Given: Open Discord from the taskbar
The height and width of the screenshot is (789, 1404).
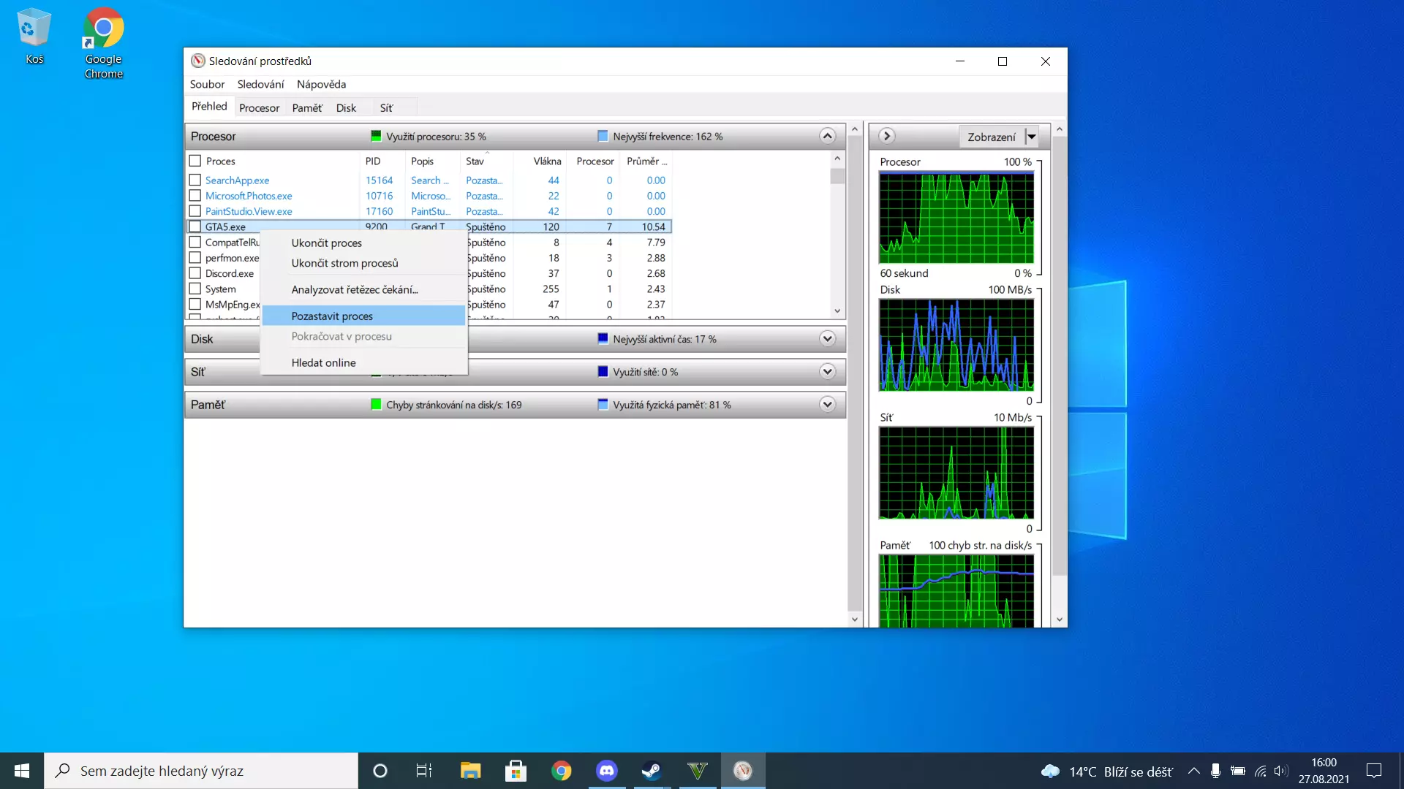Looking at the screenshot, I should 606,771.
